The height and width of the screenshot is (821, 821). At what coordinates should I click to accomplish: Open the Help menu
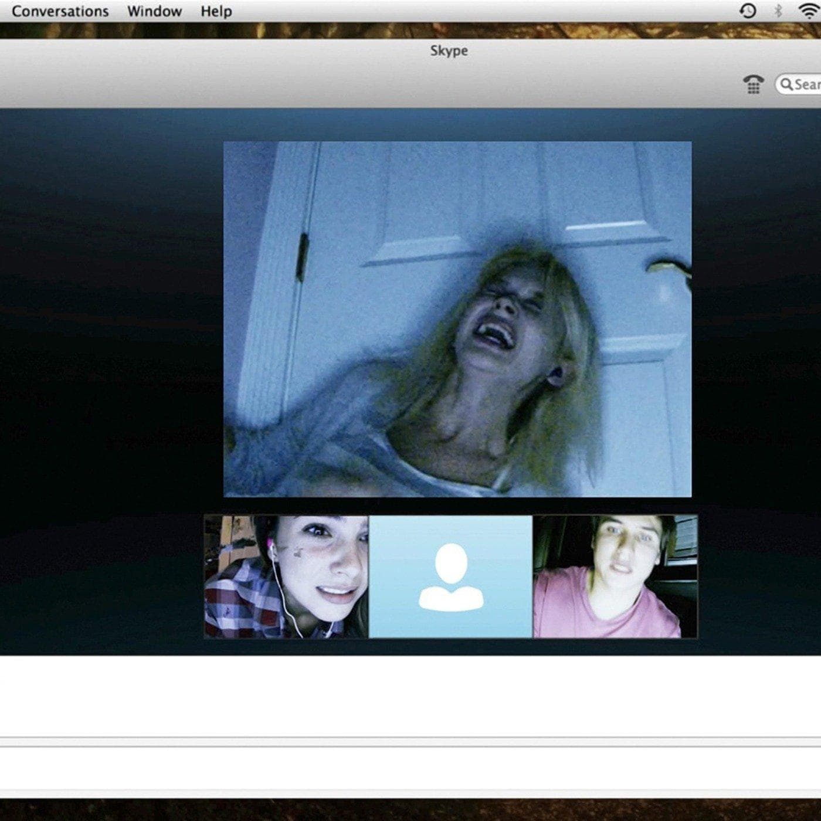(216, 11)
